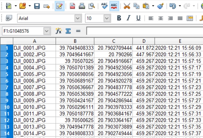
Task: Open the Styles sidebar icon
Action: (x=9, y=18)
